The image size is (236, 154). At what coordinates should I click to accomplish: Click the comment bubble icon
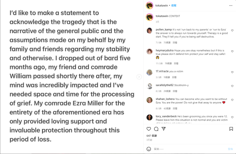tap(156, 129)
